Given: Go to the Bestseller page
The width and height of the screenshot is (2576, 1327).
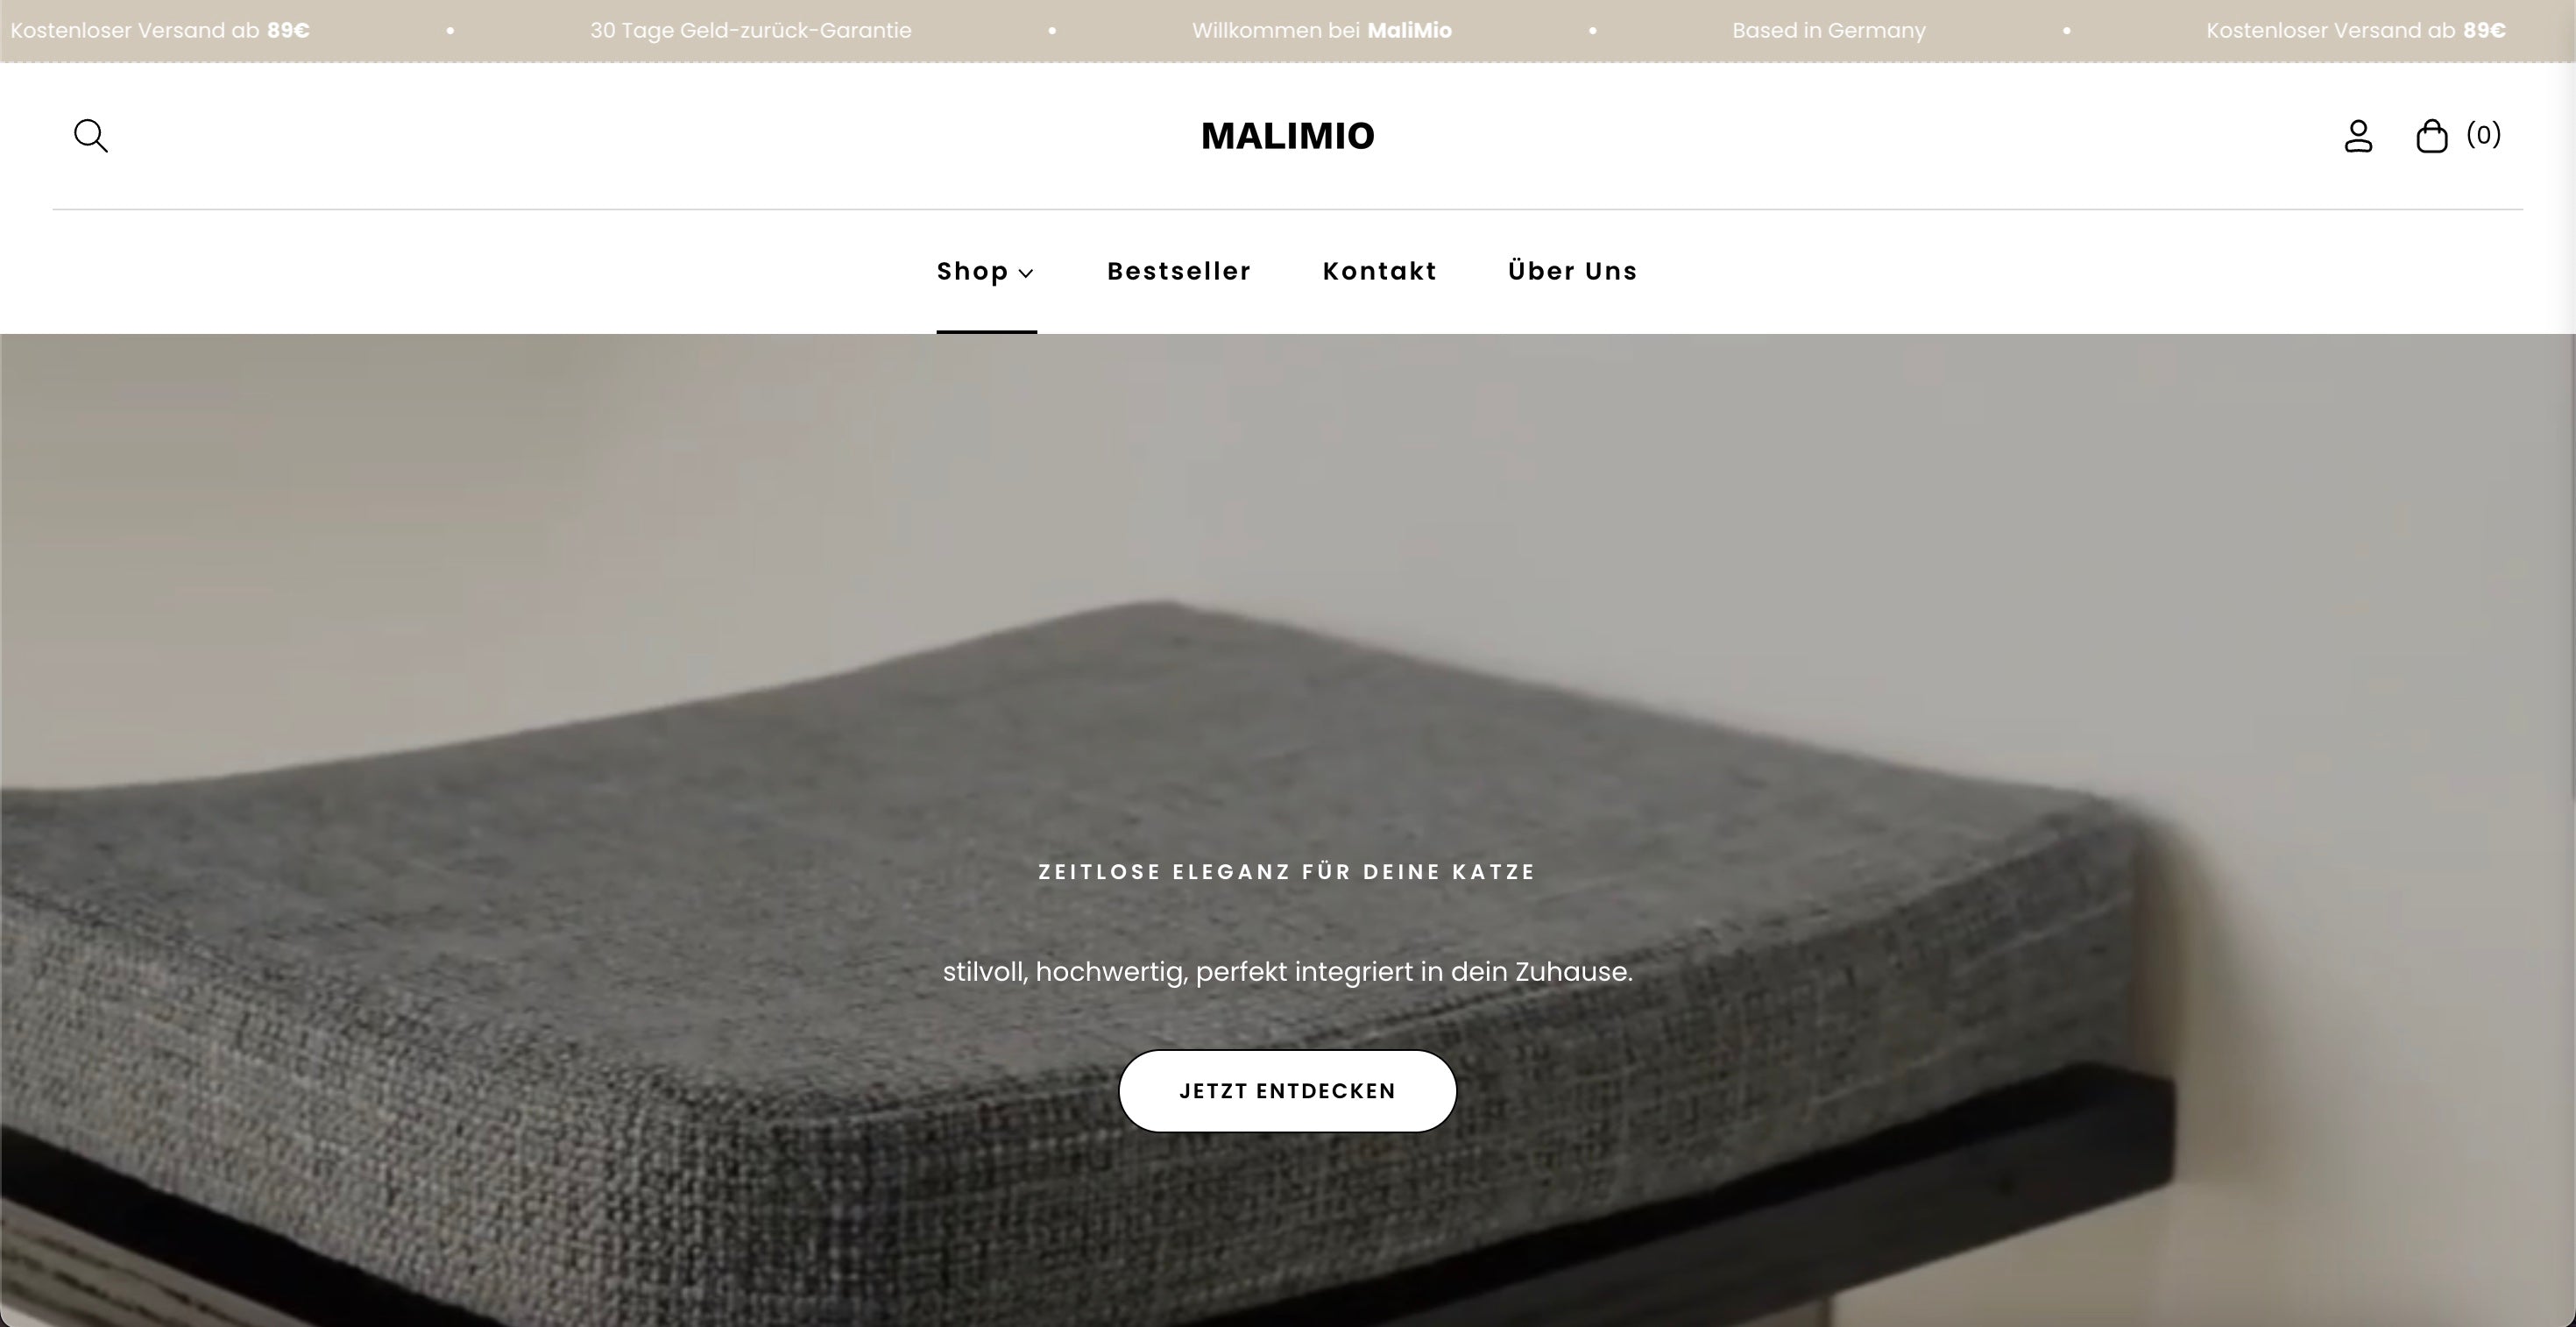Looking at the screenshot, I should coord(1179,271).
